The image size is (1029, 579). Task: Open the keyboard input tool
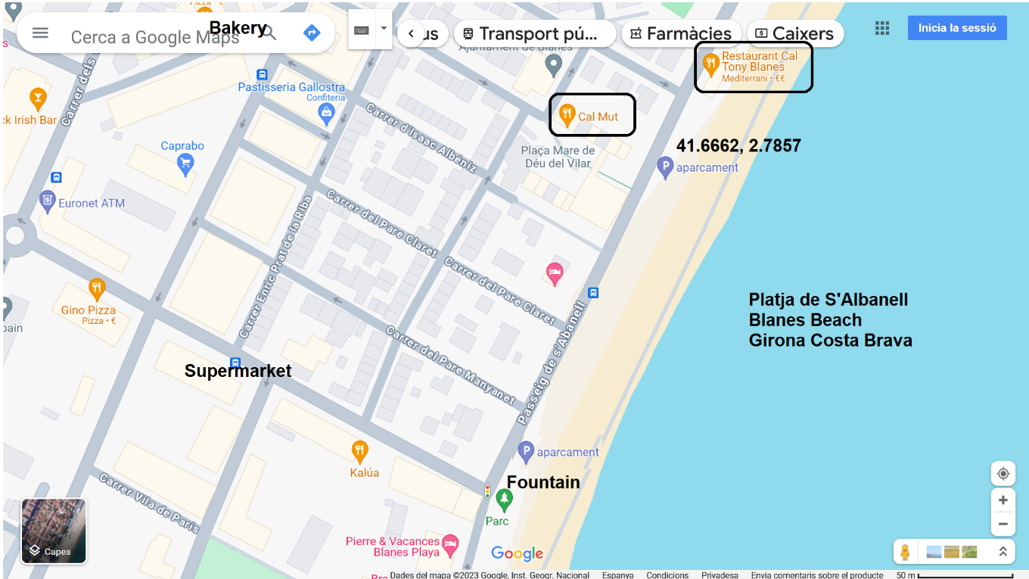click(x=362, y=30)
